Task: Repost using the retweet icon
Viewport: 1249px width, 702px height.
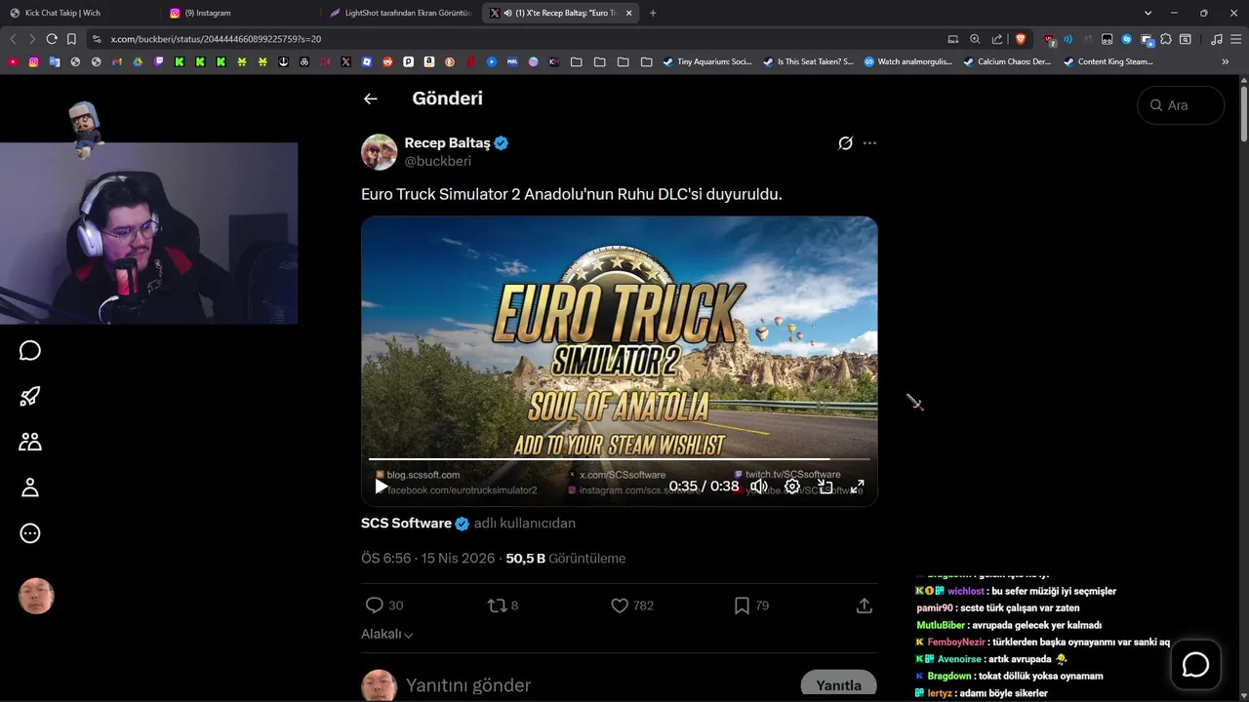Action: click(x=497, y=605)
